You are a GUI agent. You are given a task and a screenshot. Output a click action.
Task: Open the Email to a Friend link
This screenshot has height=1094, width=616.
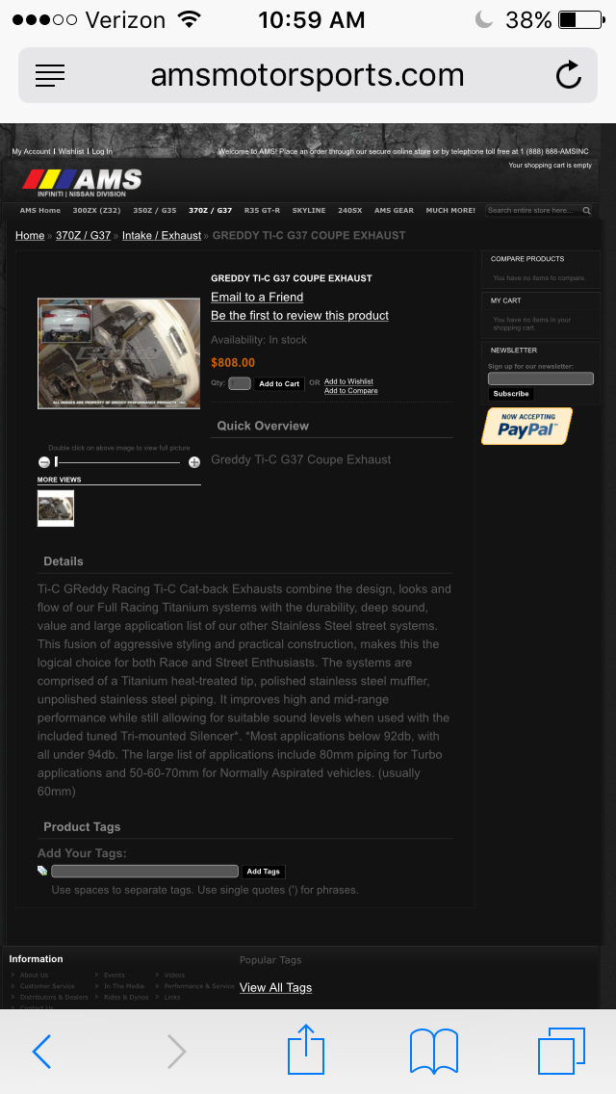257,298
